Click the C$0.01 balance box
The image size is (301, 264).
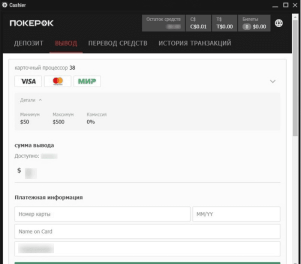coord(198,23)
